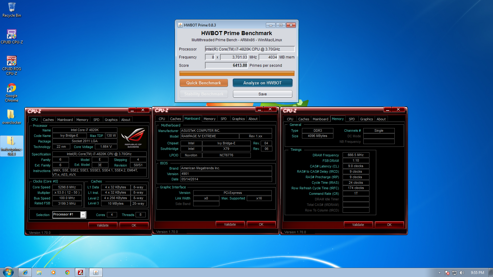
Task: Switch to Graphics tab in left CPU-Z window
Action: 111,120
